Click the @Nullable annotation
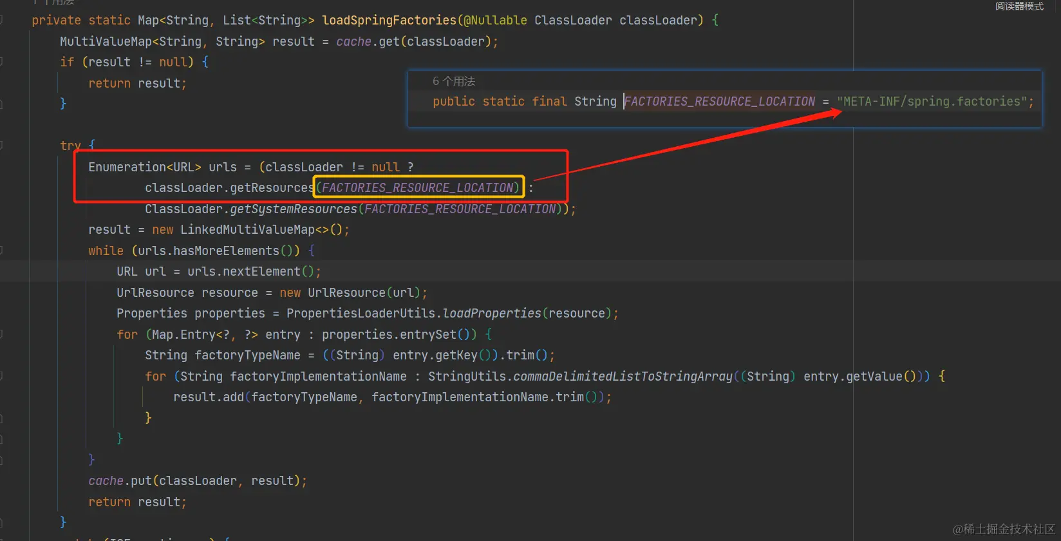Screen dimensions: 1061x541 pyautogui.click(x=495, y=21)
